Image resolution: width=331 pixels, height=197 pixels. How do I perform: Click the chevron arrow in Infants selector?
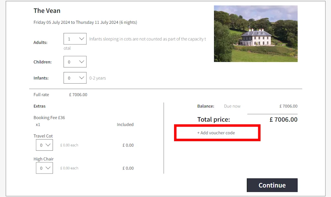pos(82,78)
